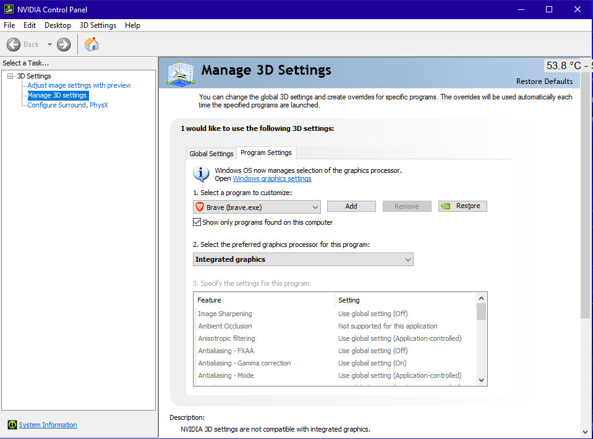
Task: Click the settings list scroll-up arrow
Action: click(x=481, y=298)
